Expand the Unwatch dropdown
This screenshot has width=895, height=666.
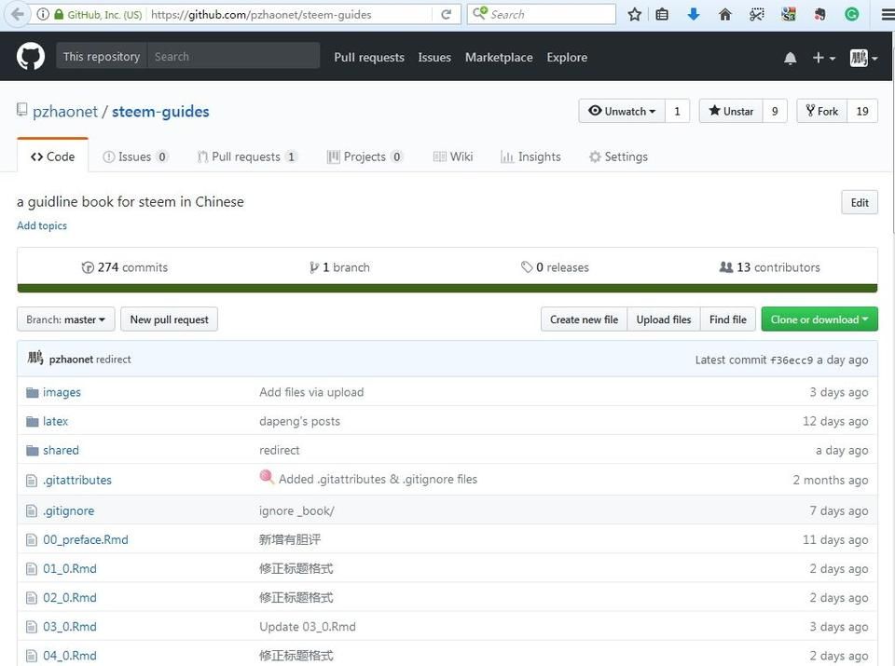tap(621, 111)
